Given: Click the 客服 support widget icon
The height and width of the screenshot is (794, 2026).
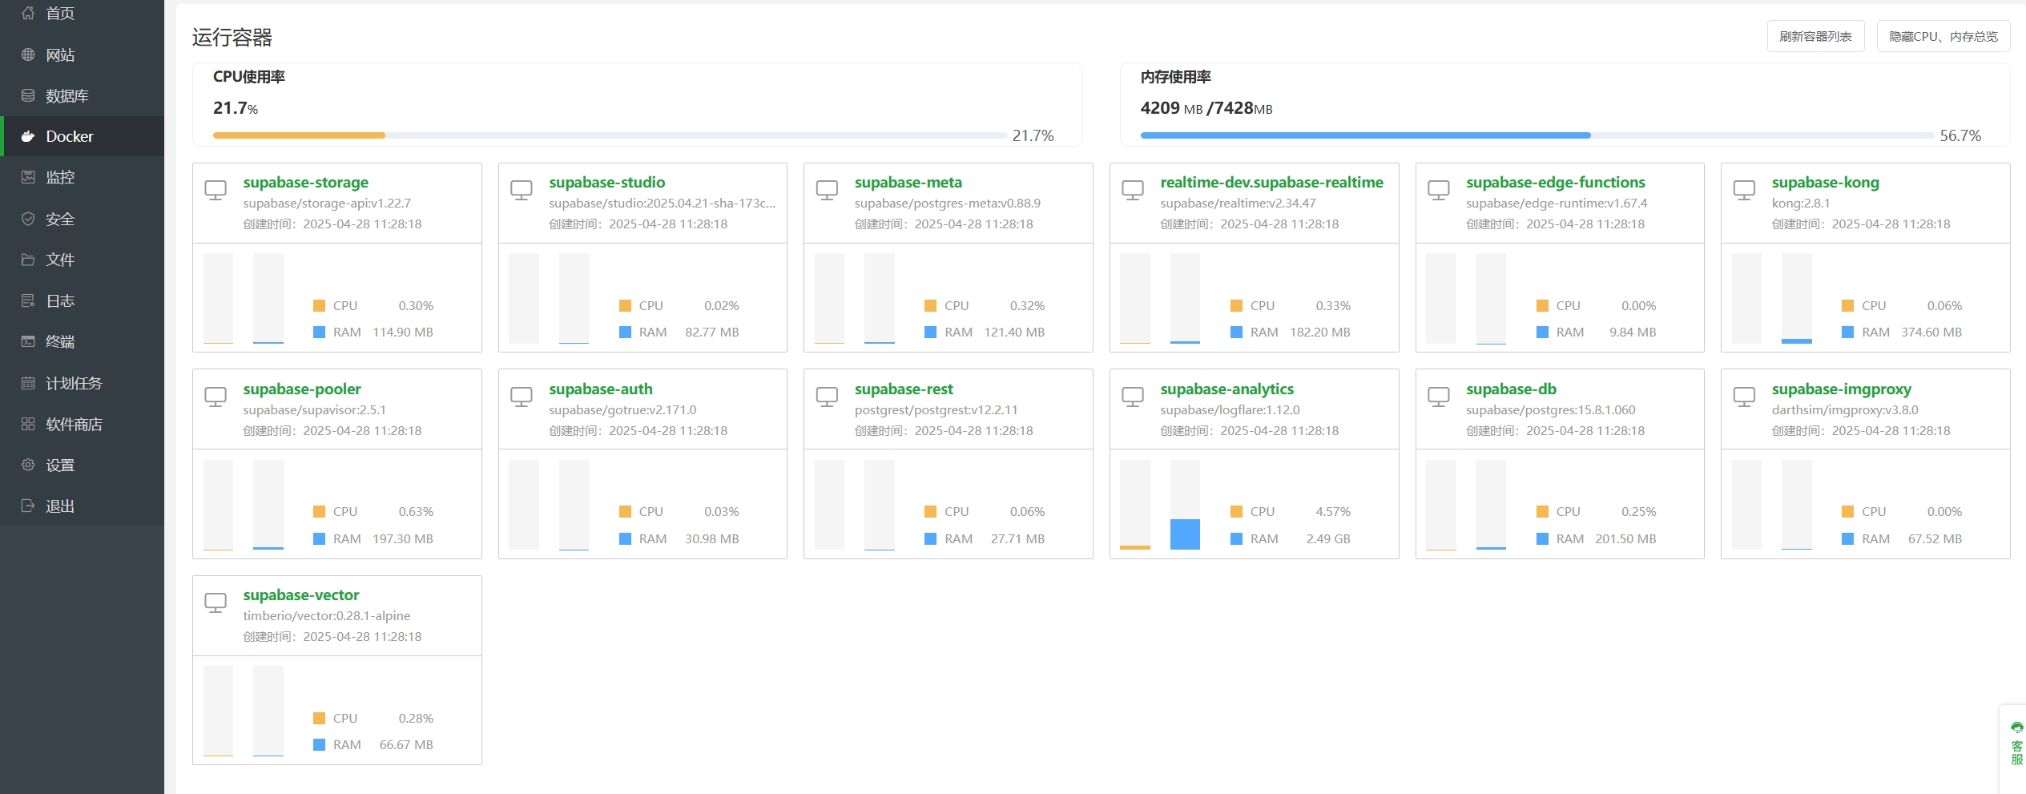Looking at the screenshot, I should coord(2016,727).
